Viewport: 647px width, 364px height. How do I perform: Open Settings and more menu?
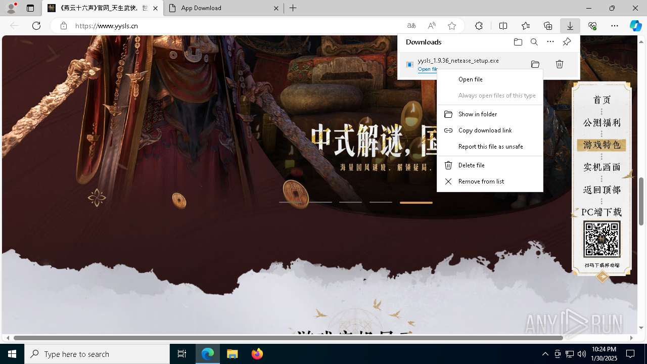(615, 26)
